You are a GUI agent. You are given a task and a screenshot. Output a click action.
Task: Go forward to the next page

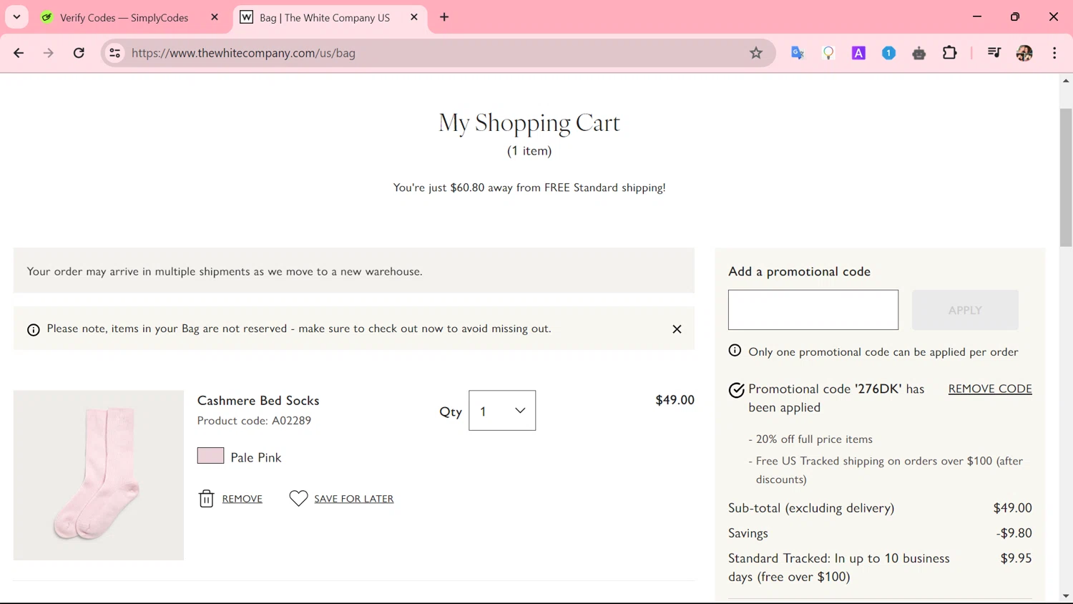click(49, 53)
